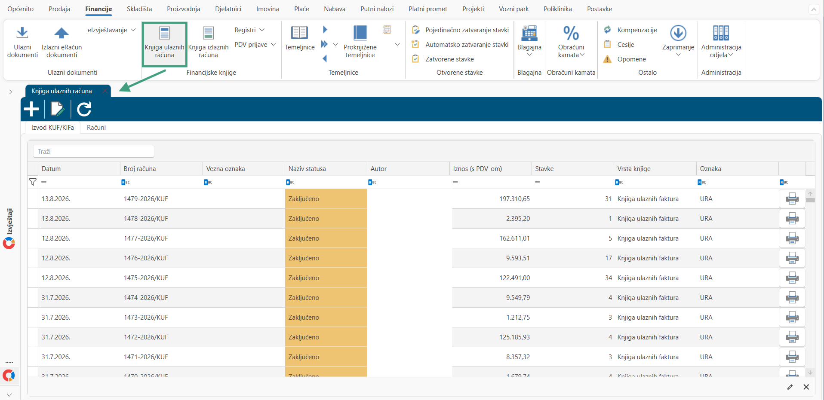This screenshot has height=400, width=824.
Task: Open Ulazni dokumenti download icon
Action: pyautogui.click(x=22, y=33)
